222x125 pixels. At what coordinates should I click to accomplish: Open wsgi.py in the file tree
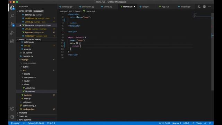[27, 49]
